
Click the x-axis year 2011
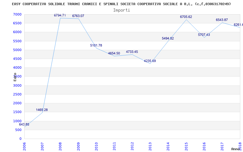pos(115,146)
